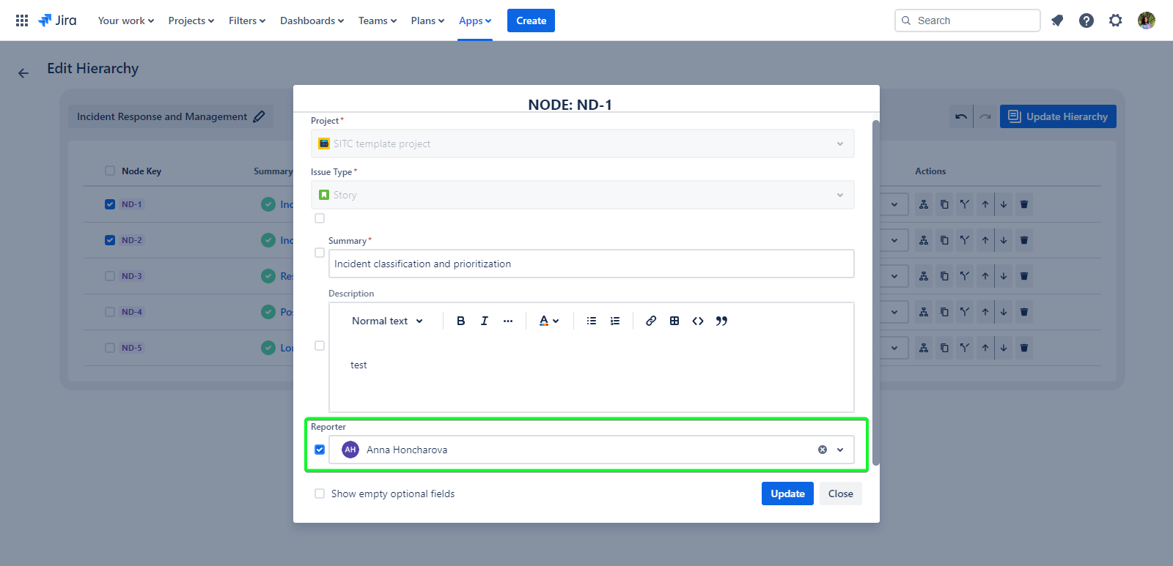Click into the Summary input field

click(591, 264)
